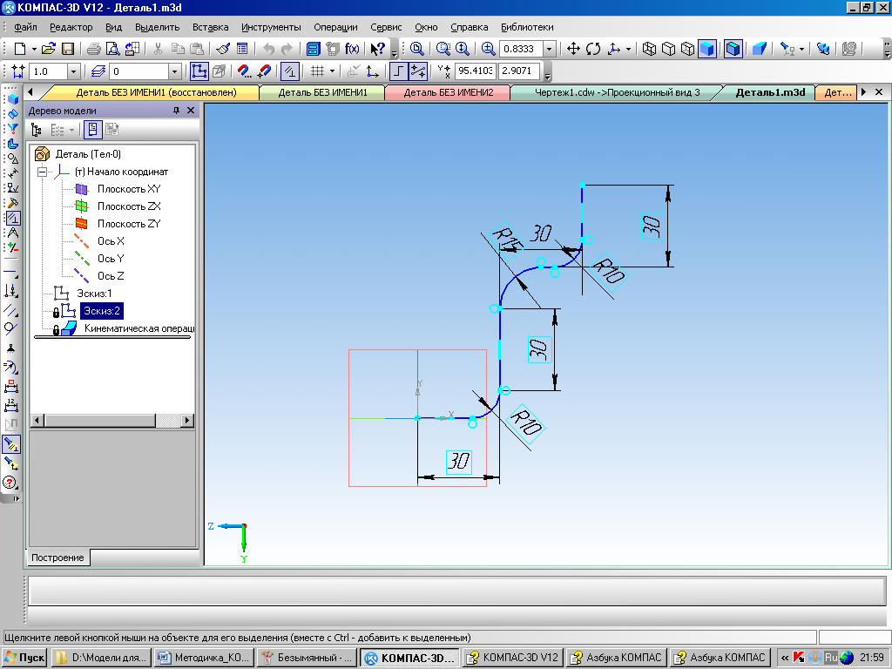Click the help question icon in the left toolbar

pyautogui.click(x=10, y=483)
